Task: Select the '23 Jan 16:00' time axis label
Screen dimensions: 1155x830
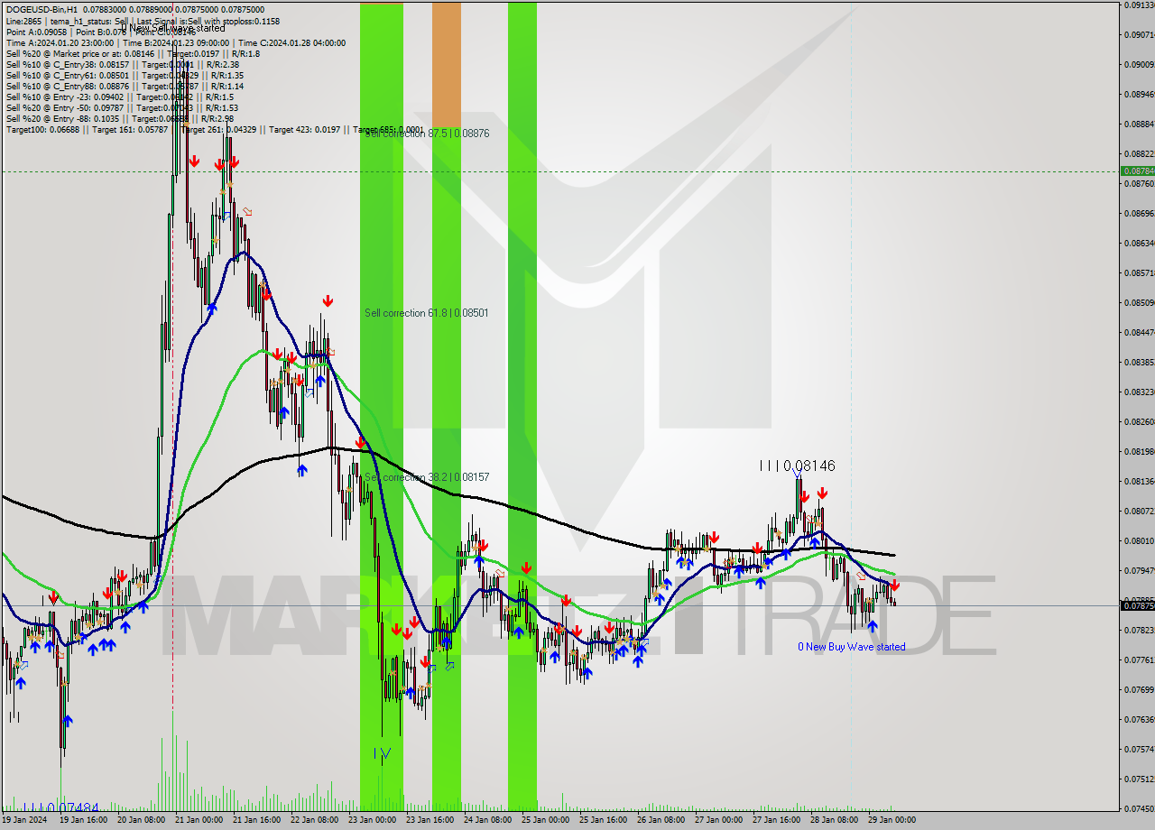Action: (x=429, y=821)
